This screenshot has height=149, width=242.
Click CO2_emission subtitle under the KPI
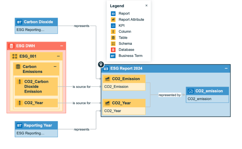click(199, 99)
